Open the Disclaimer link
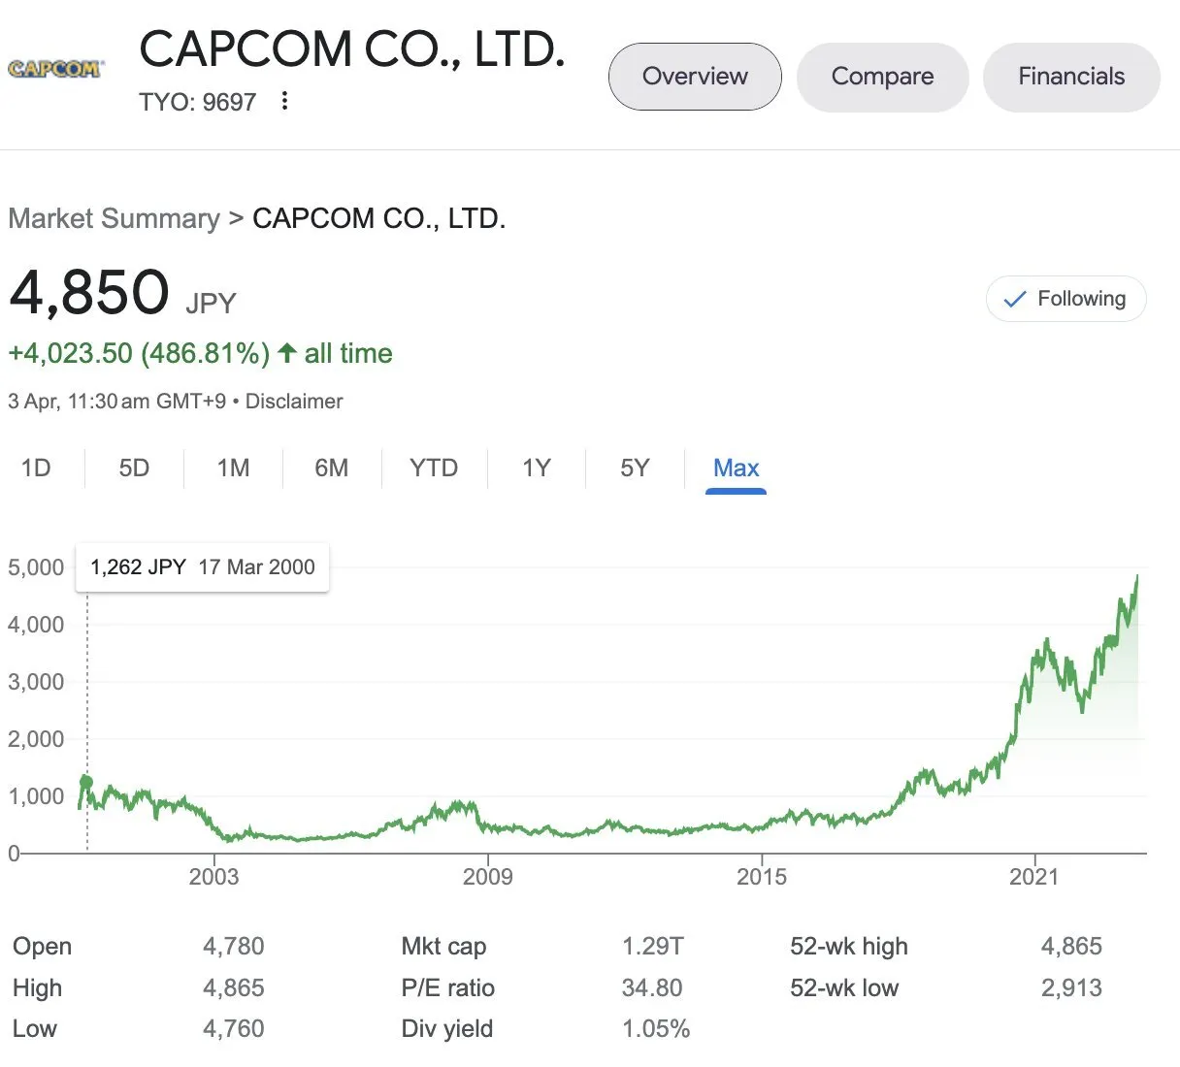Image resolution: width=1180 pixels, height=1067 pixels. click(x=294, y=402)
